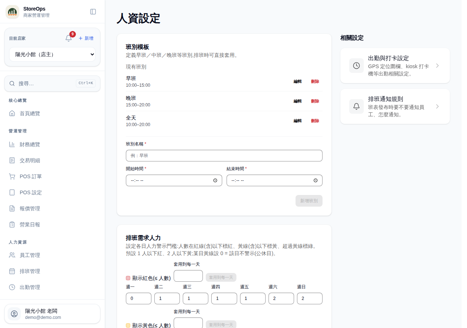The height and width of the screenshot is (328, 467).
Task: Click 新增 store button
Action: coord(86,38)
